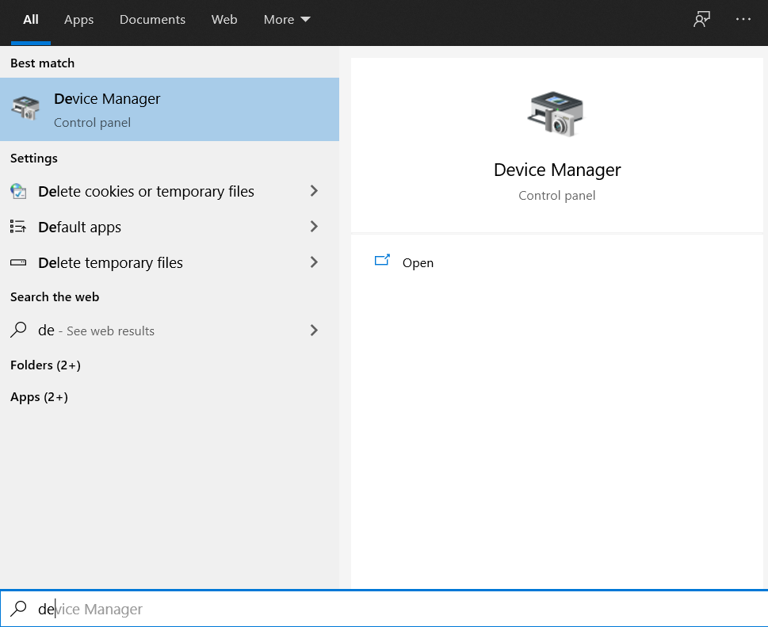Switch to the Apps tab
768x627 pixels.
coord(78,20)
